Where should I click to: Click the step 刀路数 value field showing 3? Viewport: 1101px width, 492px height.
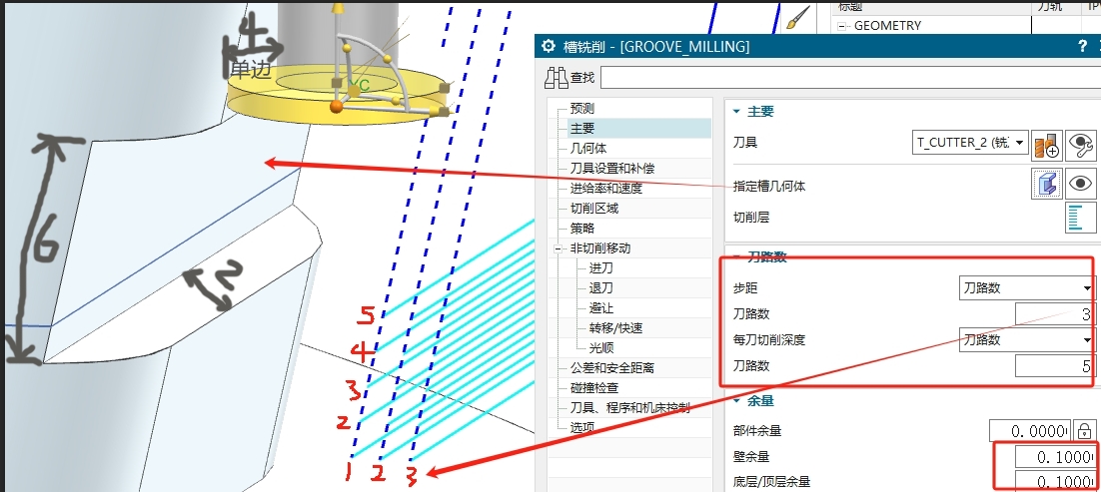[1055, 313]
